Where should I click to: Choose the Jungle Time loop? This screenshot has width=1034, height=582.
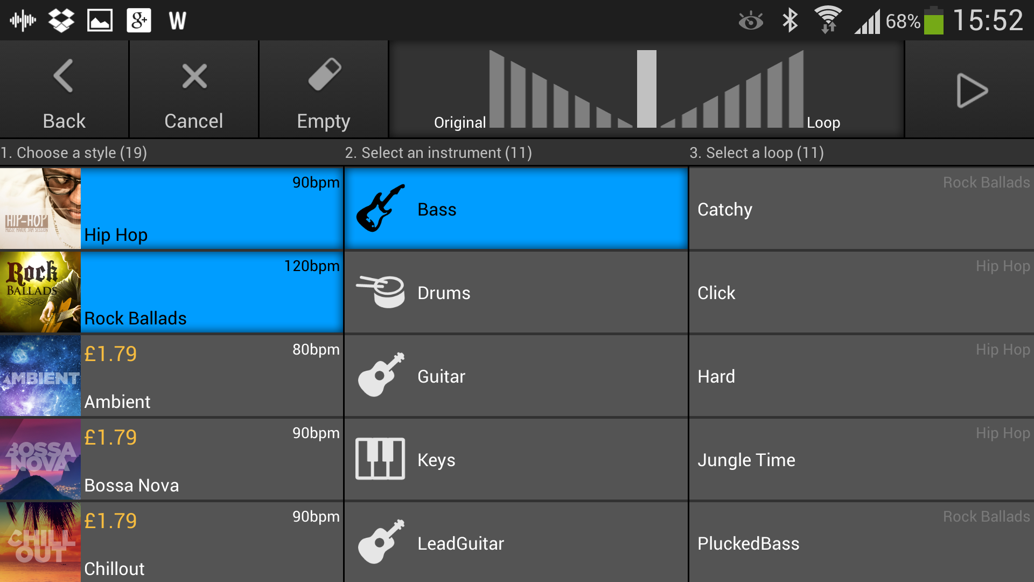click(861, 460)
